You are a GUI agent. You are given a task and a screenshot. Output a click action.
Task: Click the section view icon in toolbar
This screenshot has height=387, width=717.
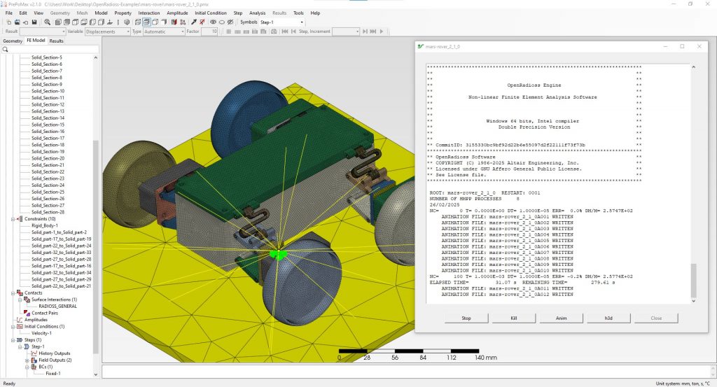tap(174, 22)
